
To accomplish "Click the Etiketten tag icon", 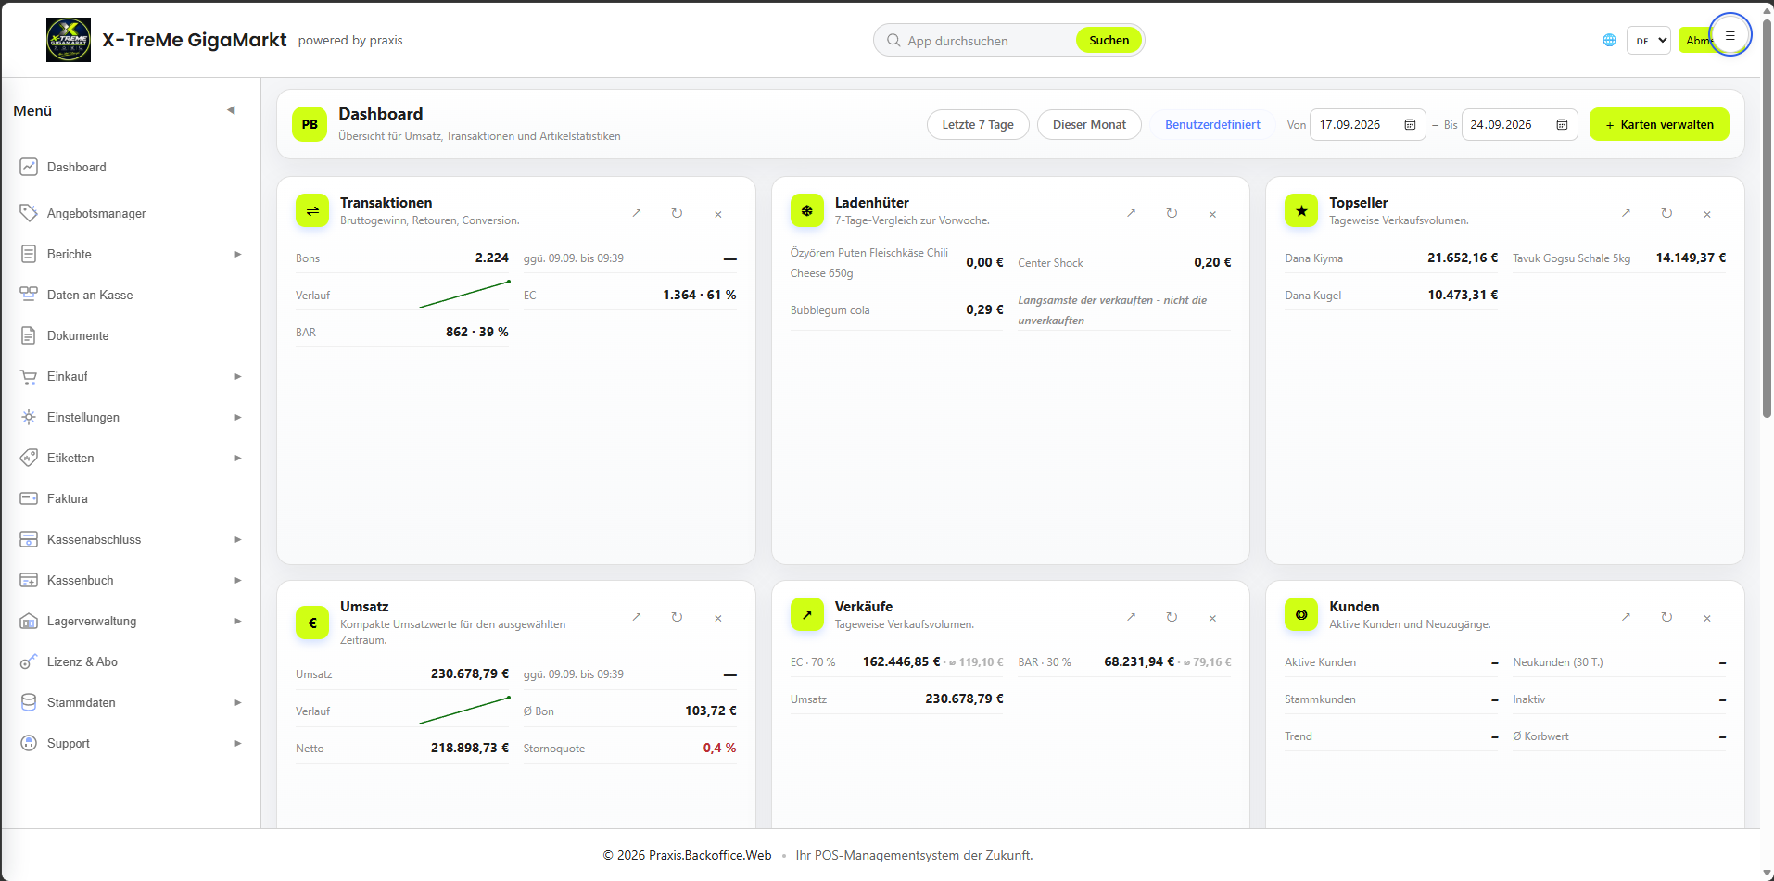I will (x=29, y=458).
